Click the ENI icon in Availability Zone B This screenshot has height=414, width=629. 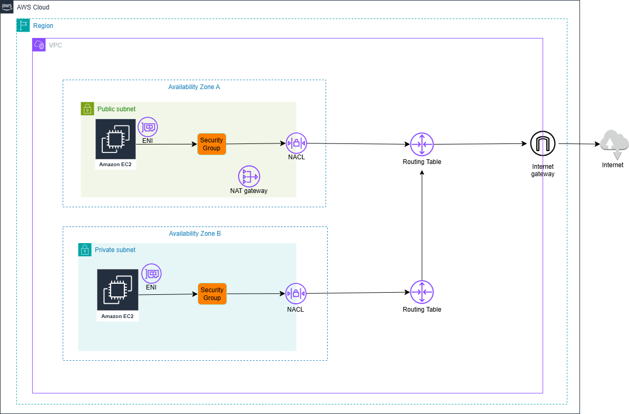point(151,274)
